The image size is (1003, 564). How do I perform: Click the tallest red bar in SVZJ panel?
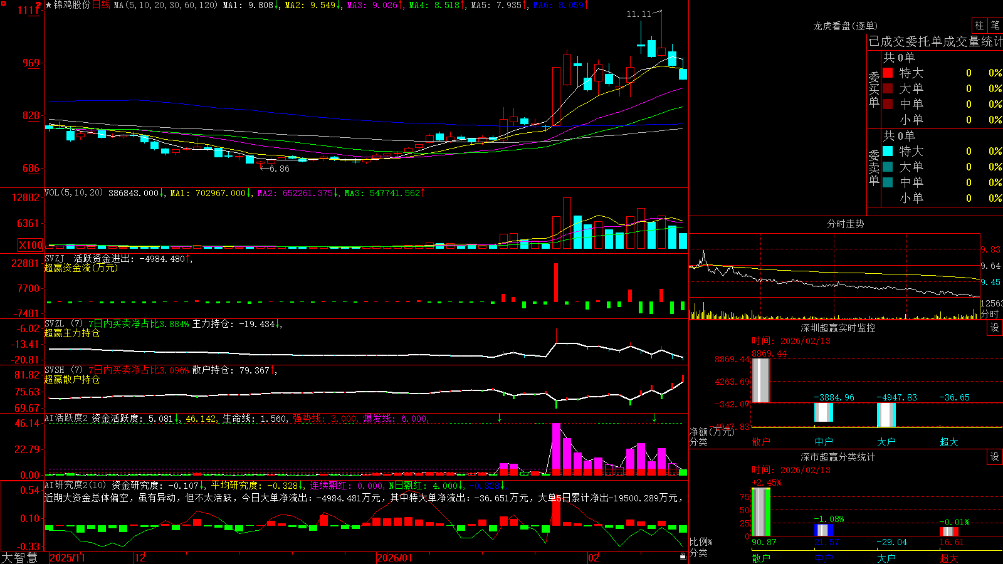click(555, 283)
